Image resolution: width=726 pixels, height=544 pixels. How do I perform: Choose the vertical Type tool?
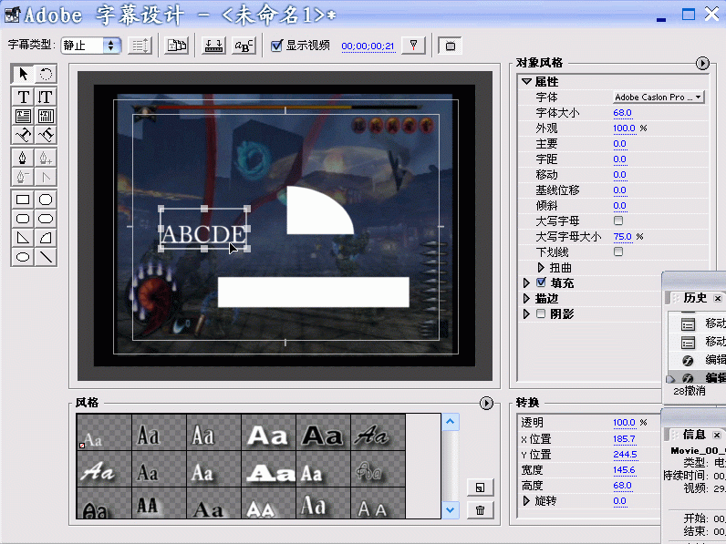pos(46,98)
